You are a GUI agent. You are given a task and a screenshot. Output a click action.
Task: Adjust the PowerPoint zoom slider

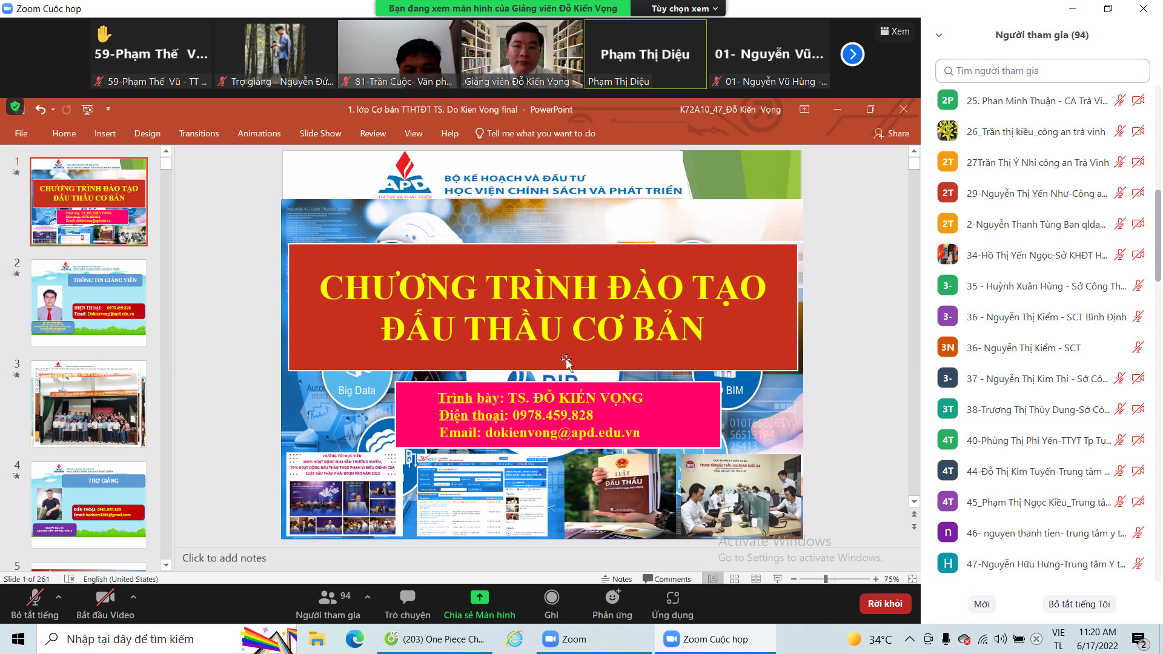pyautogui.click(x=826, y=579)
